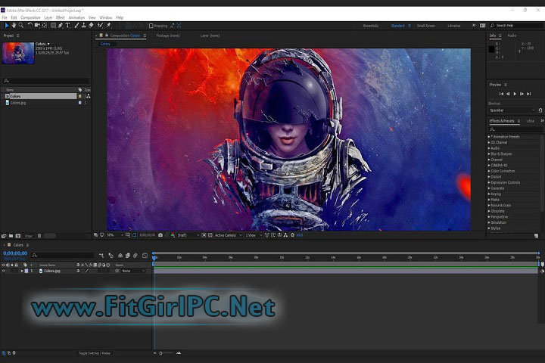
Task: Switch to the Essentials workspace
Action: [371, 26]
